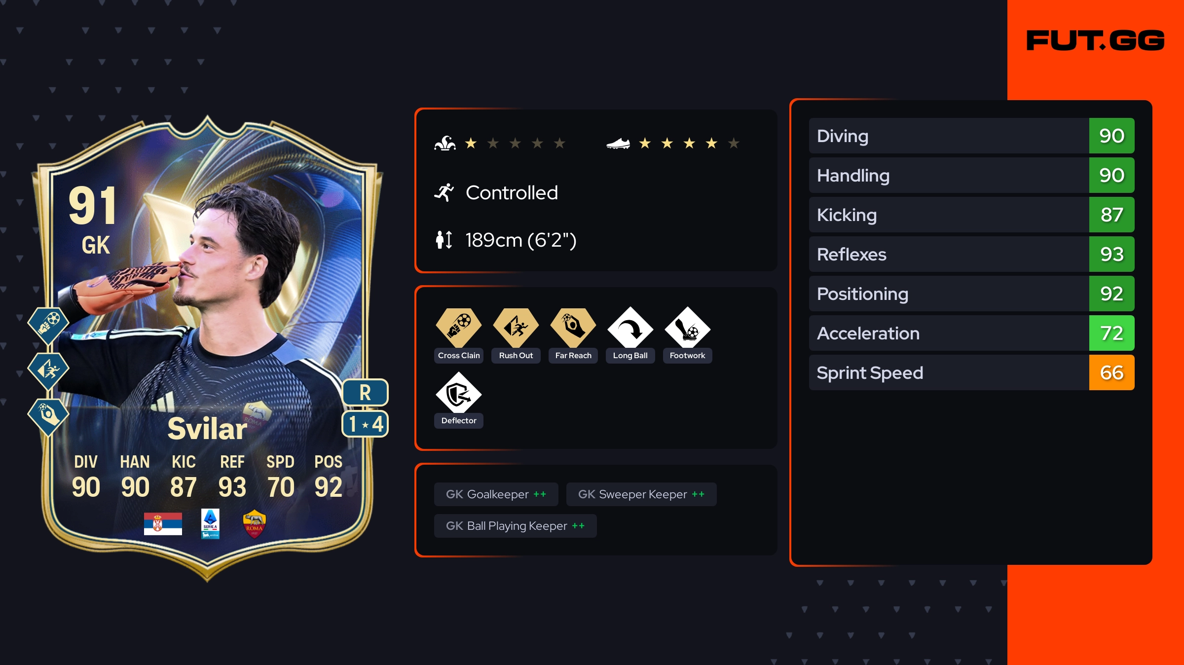
Task: Select the GK Goalkeeper ++ role tag
Action: [496, 494]
